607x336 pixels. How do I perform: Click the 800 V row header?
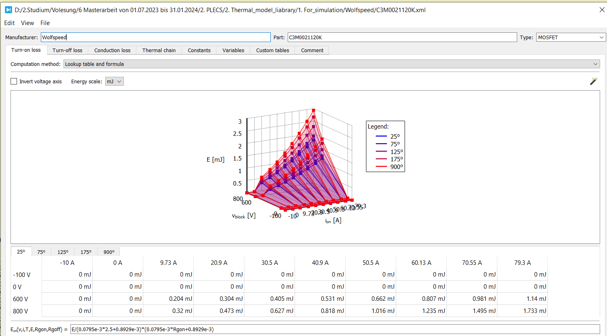click(x=21, y=311)
